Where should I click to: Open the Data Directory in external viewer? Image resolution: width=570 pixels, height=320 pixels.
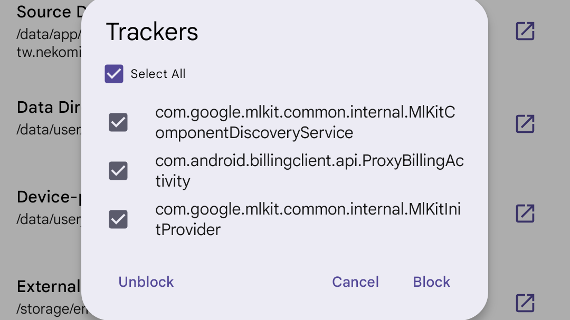(x=525, y=124)
